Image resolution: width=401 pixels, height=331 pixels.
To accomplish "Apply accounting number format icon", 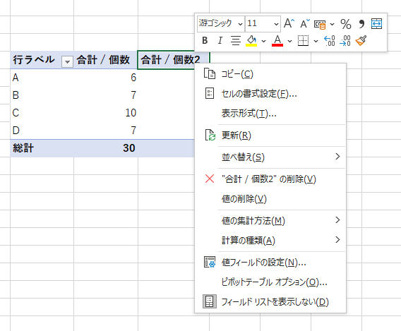I will coord(320,24).
